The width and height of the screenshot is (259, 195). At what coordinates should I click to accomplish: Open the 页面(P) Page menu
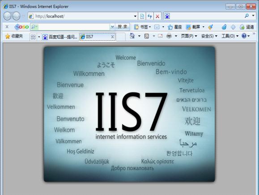tap(189, 36)
